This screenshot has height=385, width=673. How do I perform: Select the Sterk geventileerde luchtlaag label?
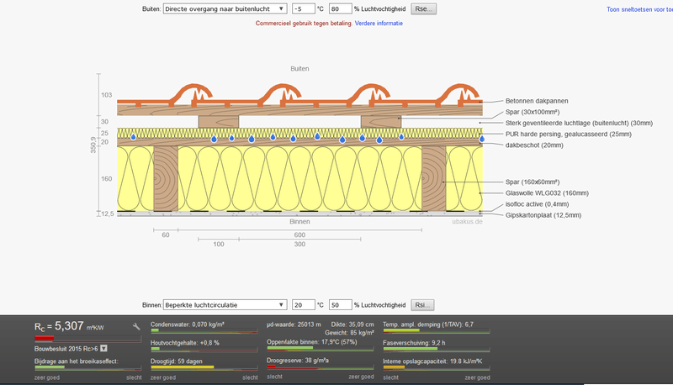579,123
